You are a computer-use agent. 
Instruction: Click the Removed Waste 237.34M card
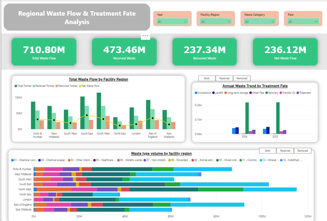(205, 52)
